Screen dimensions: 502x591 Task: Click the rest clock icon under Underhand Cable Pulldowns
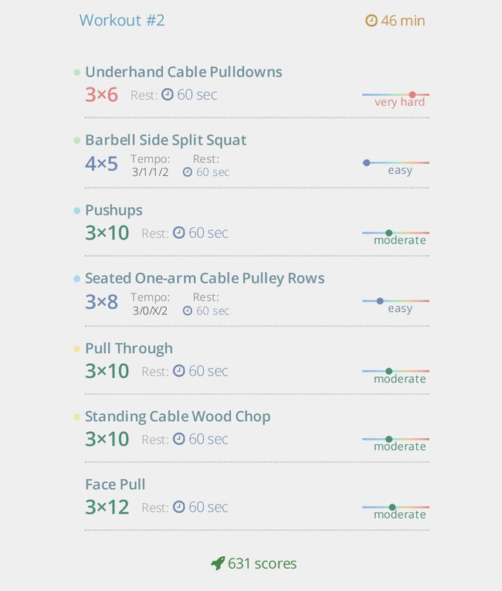click(168, 93)
